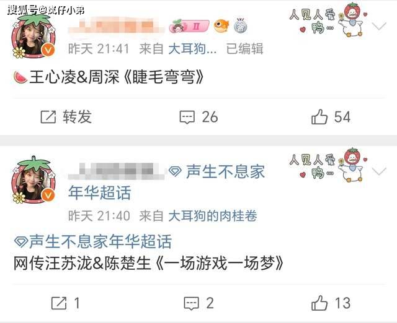Tap the silver 答 medal badge
The width and height of the screenshot is (397, 323).
[x=240, y=26]
